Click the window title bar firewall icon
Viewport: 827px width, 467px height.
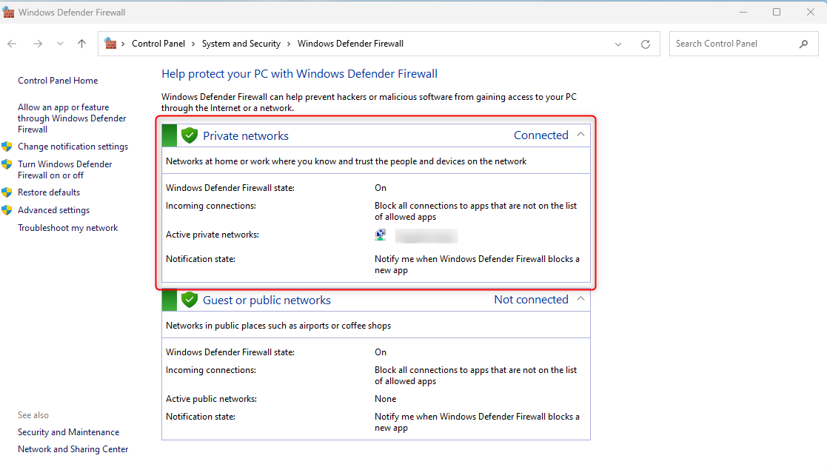tap(8, 12)
